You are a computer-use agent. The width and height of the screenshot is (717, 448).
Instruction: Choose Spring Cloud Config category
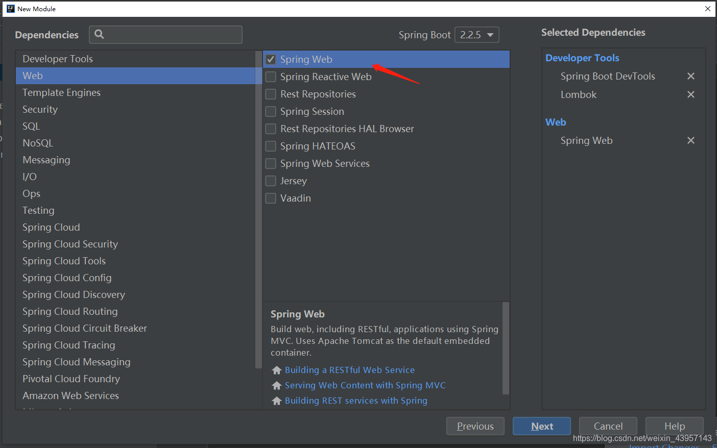pyautogui.click(x=135, y=278)
